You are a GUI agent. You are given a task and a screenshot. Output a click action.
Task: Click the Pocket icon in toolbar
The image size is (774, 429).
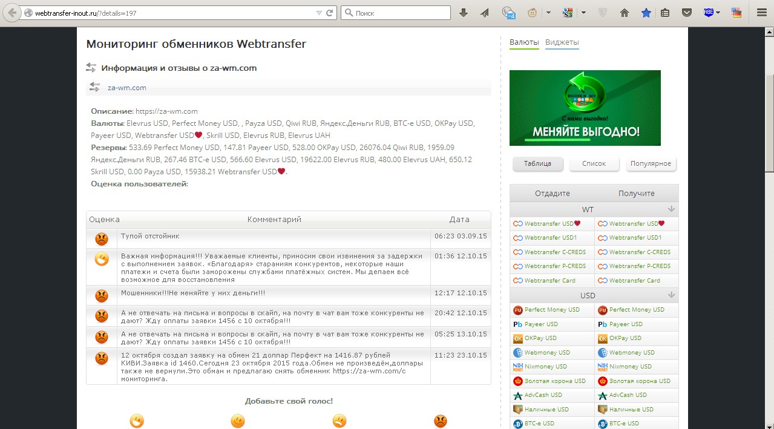click(x=687, y=13)
